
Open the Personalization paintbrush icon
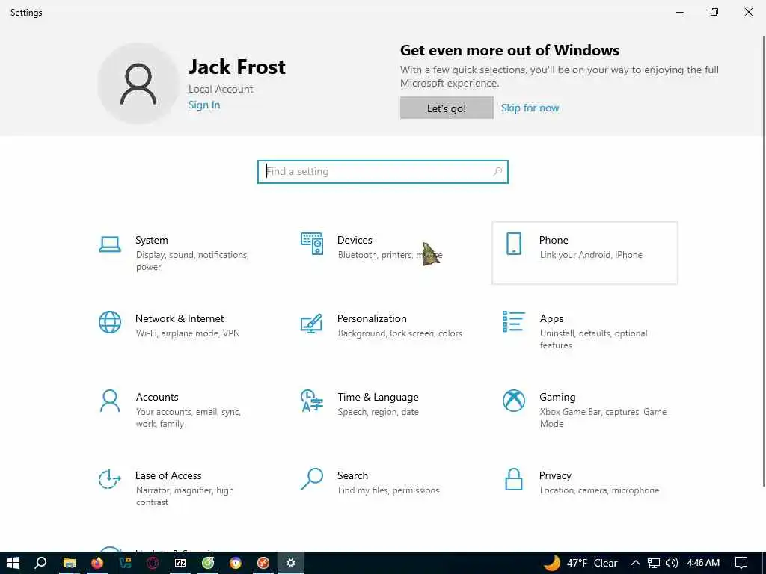312,323
